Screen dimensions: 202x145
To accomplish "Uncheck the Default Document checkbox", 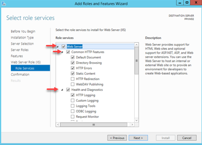I will tap(73, 57).
